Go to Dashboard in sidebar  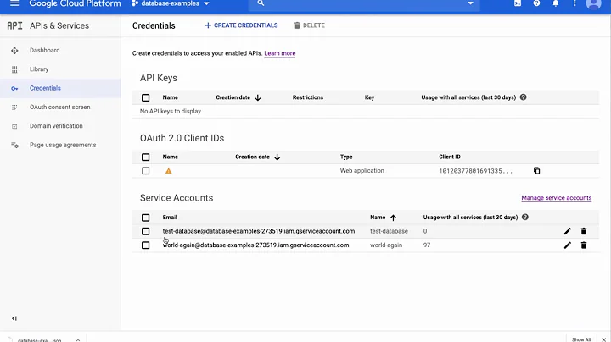pos(45,51)
